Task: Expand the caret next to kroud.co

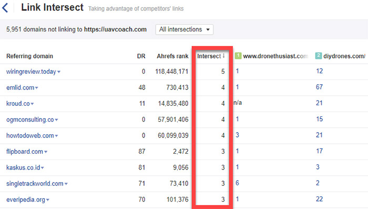Action: (x=32, y=104)
